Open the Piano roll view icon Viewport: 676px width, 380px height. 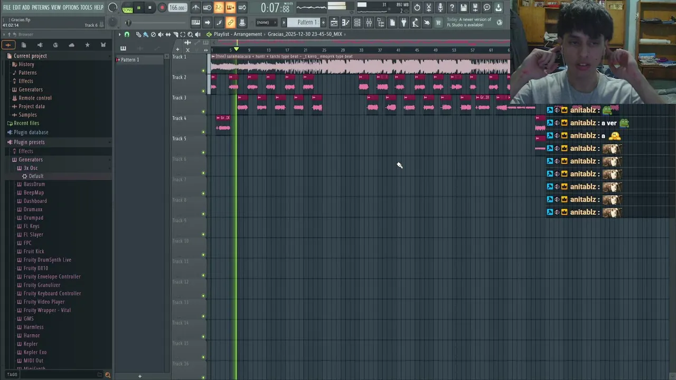coord(346,22)
